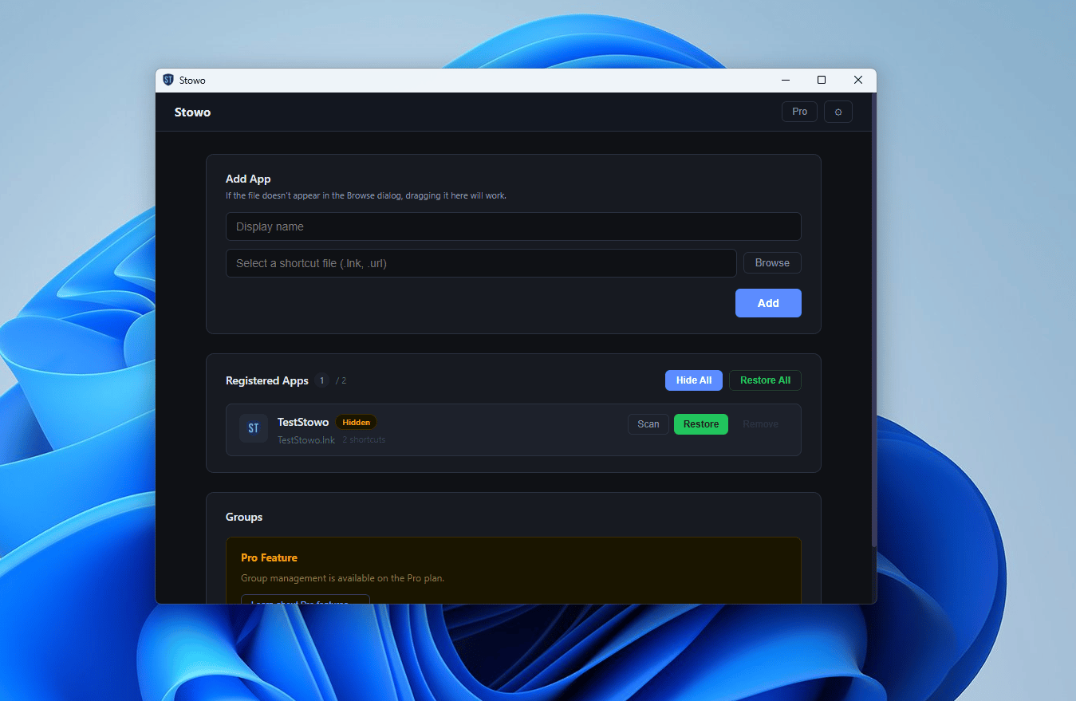Viewport: 1076px width, 701px height.
Task: Open the Pro plan button in the header
Action: (x=799, y=112)
